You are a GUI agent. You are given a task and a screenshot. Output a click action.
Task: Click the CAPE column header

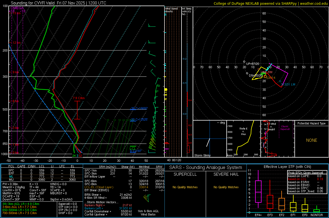tap(21, 166)
